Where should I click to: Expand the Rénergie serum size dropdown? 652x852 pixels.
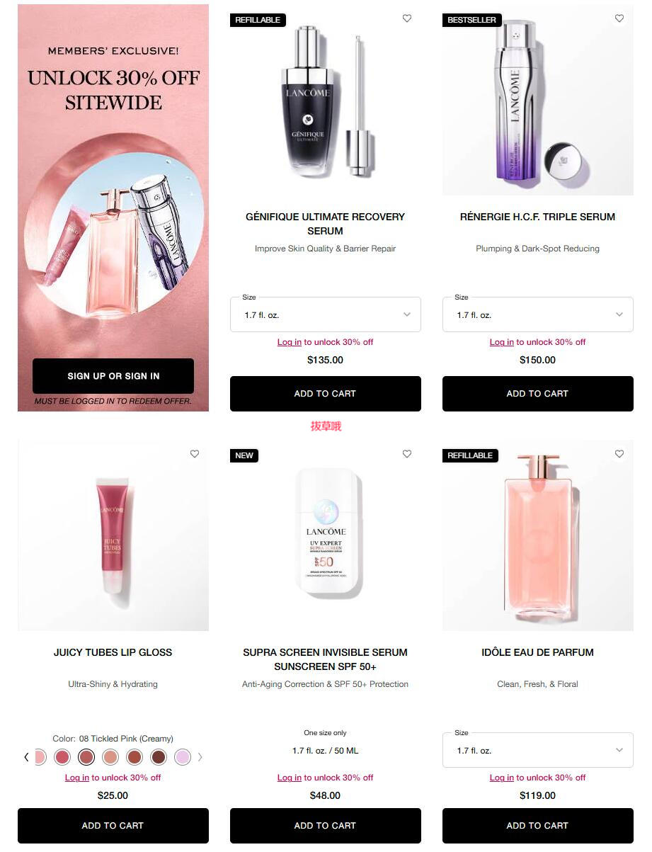(x=538, y=314)
